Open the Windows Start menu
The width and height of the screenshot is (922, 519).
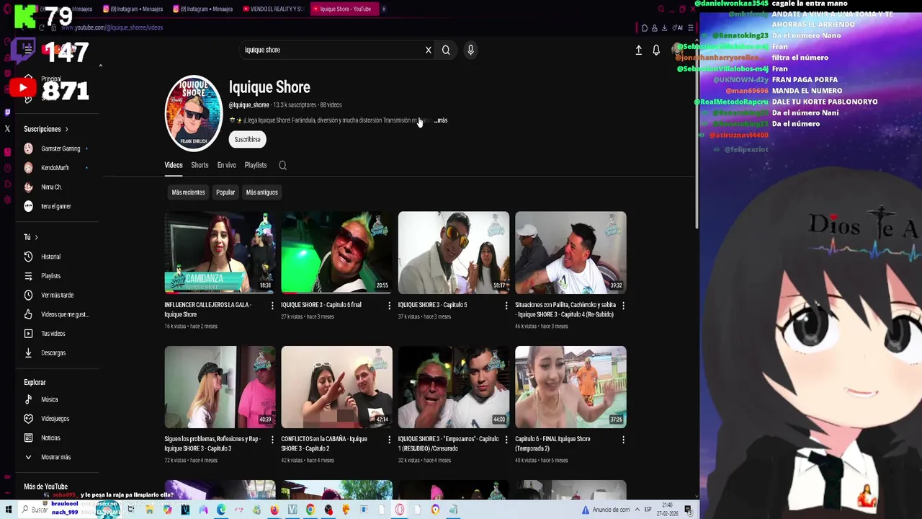(x=9, y=510)
